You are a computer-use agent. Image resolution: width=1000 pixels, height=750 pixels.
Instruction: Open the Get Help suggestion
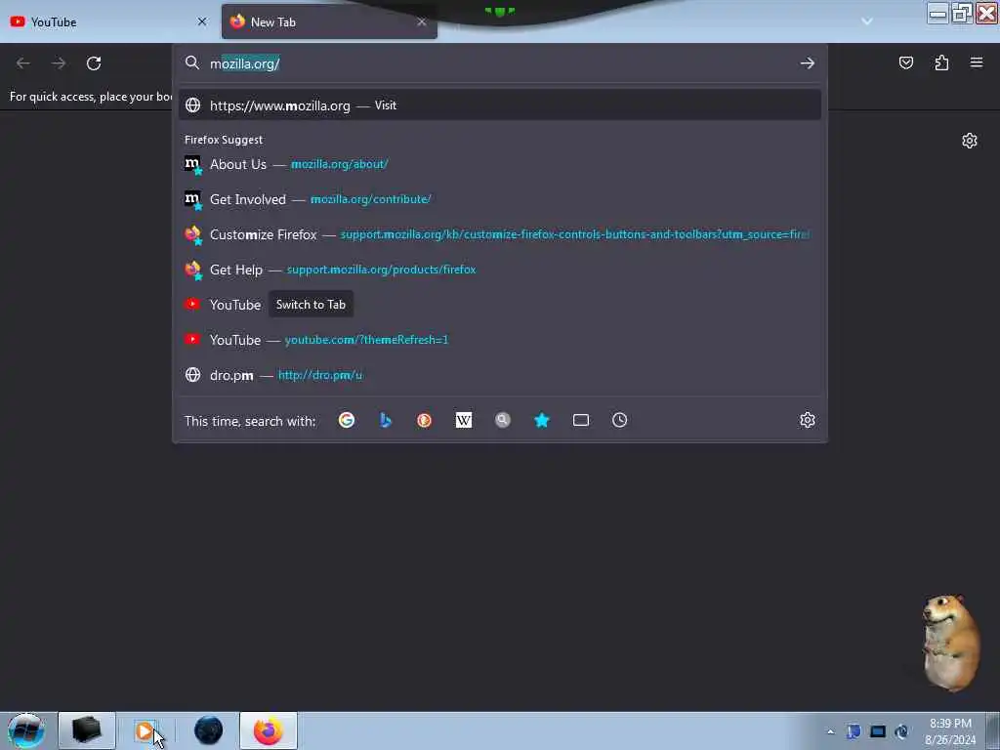coord(500,270)
